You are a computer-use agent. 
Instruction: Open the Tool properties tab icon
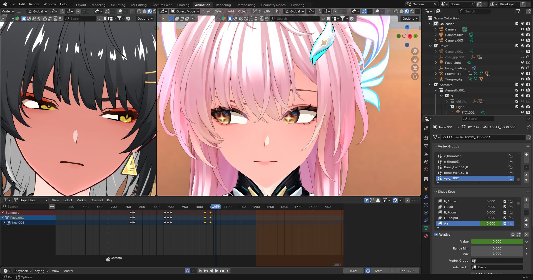pyautogui.click(x=426, y=128)
